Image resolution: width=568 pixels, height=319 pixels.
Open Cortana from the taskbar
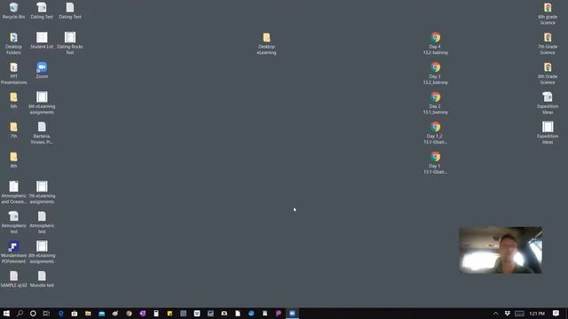click(x=33, y=313)
